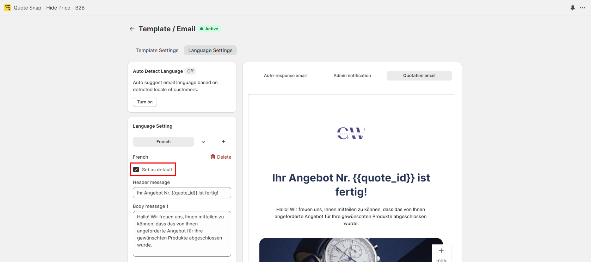Image resolution: width=591 pixels, height=262 pixels.
Task: Toggle the Set as default checkbox
Action: tap(136, 170)
